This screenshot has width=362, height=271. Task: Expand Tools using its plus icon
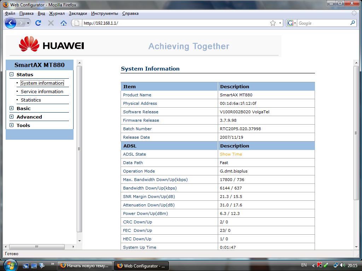click(x=12, y=125)
